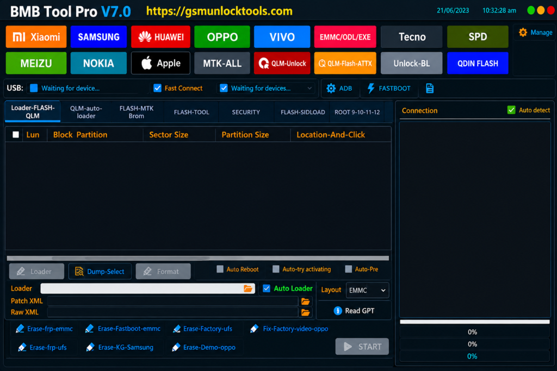The width and height of the screenshot is (557, 371).
Task: Toggle the USB Waiting for device checkbox
Action: [x=34, y=89]
